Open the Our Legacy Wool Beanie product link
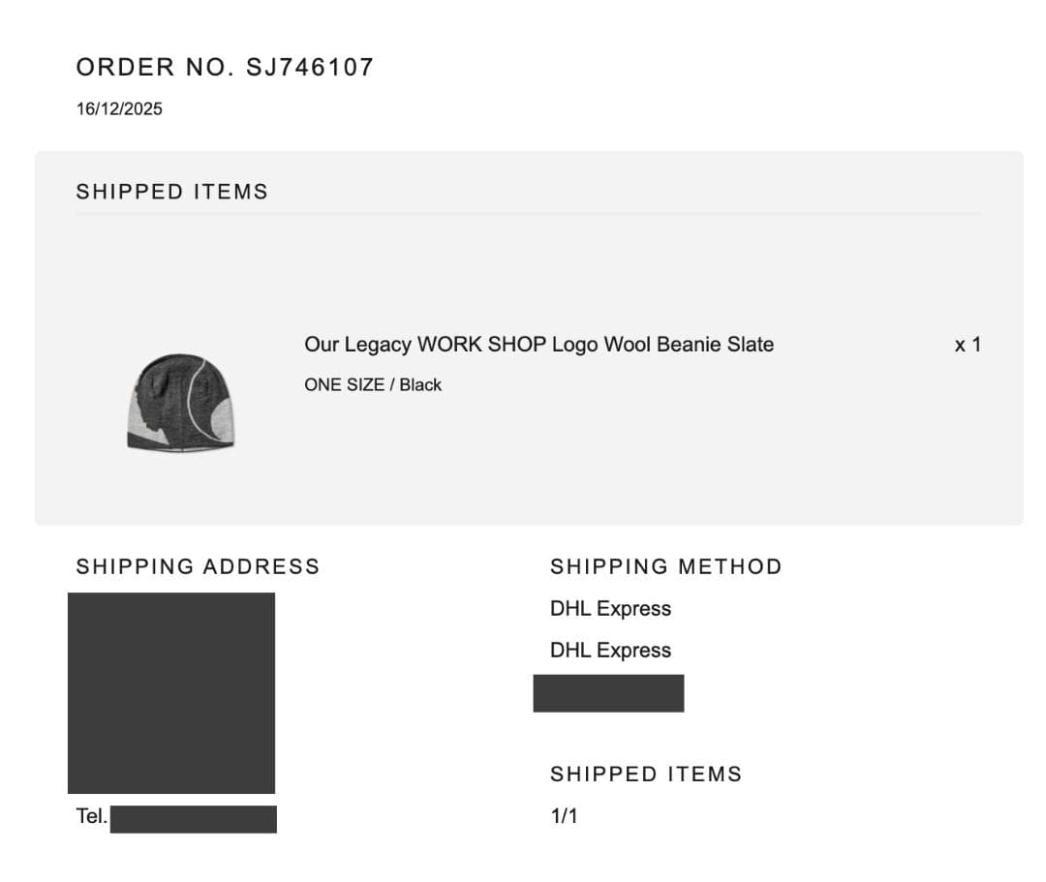Screen dimensions: 1046x882 (538, 345)
